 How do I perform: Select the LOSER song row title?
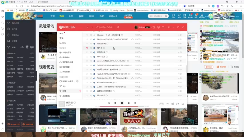coord(110,87)
